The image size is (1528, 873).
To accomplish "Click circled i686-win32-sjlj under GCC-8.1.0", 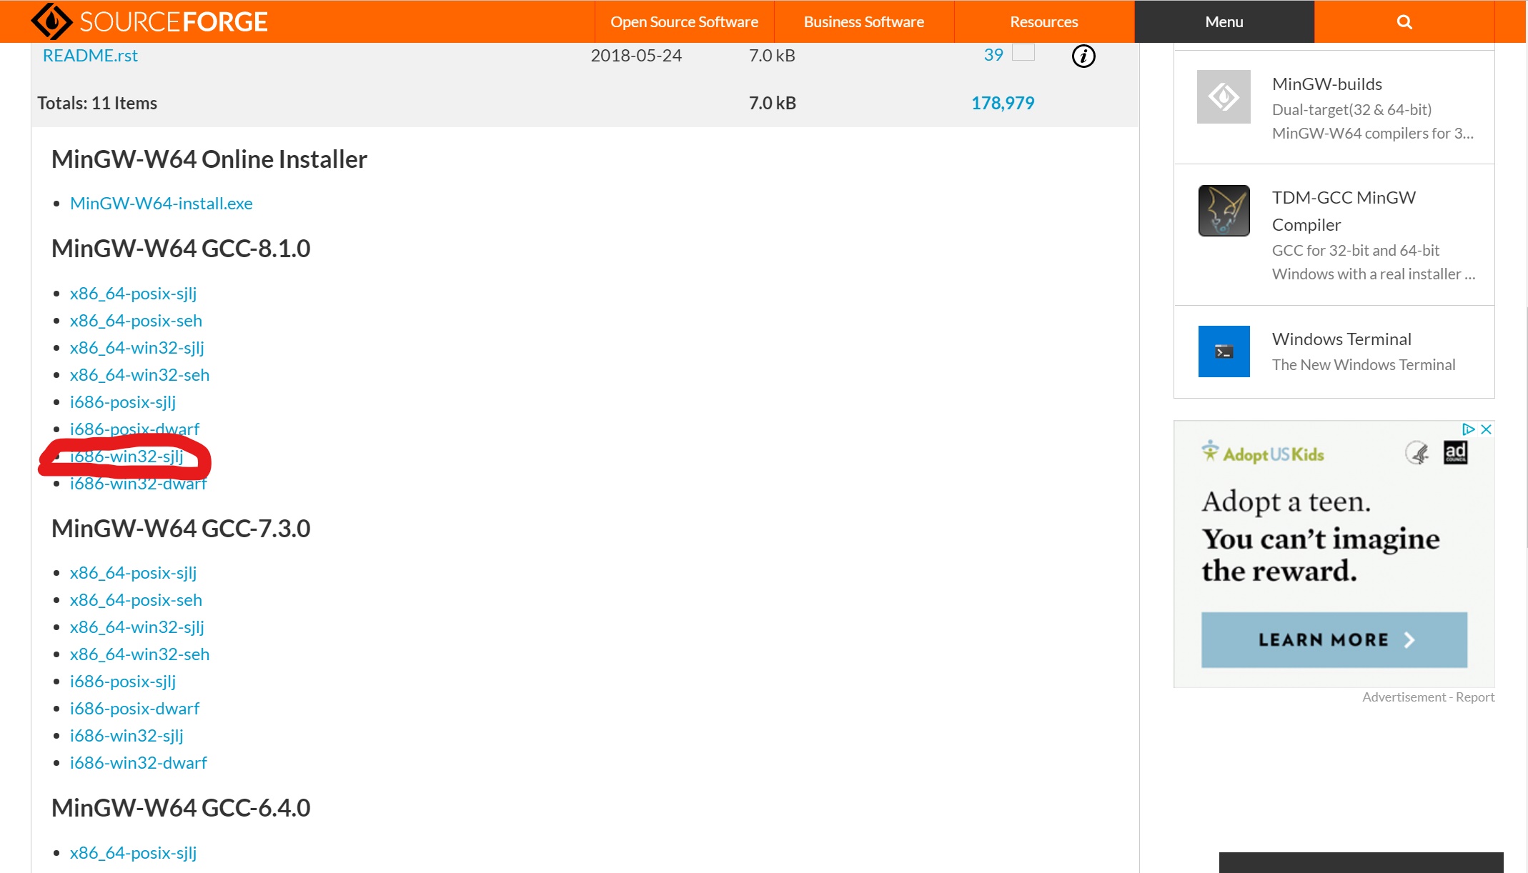I will pos(126,457).
